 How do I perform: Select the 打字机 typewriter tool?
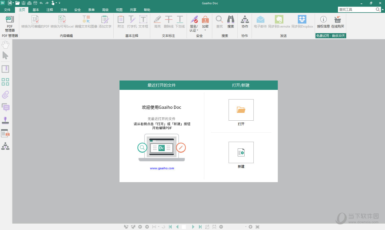[132, 22]
